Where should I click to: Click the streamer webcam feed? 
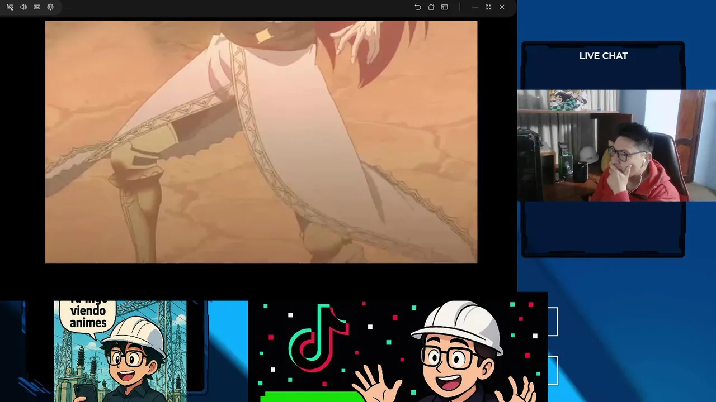616,145
